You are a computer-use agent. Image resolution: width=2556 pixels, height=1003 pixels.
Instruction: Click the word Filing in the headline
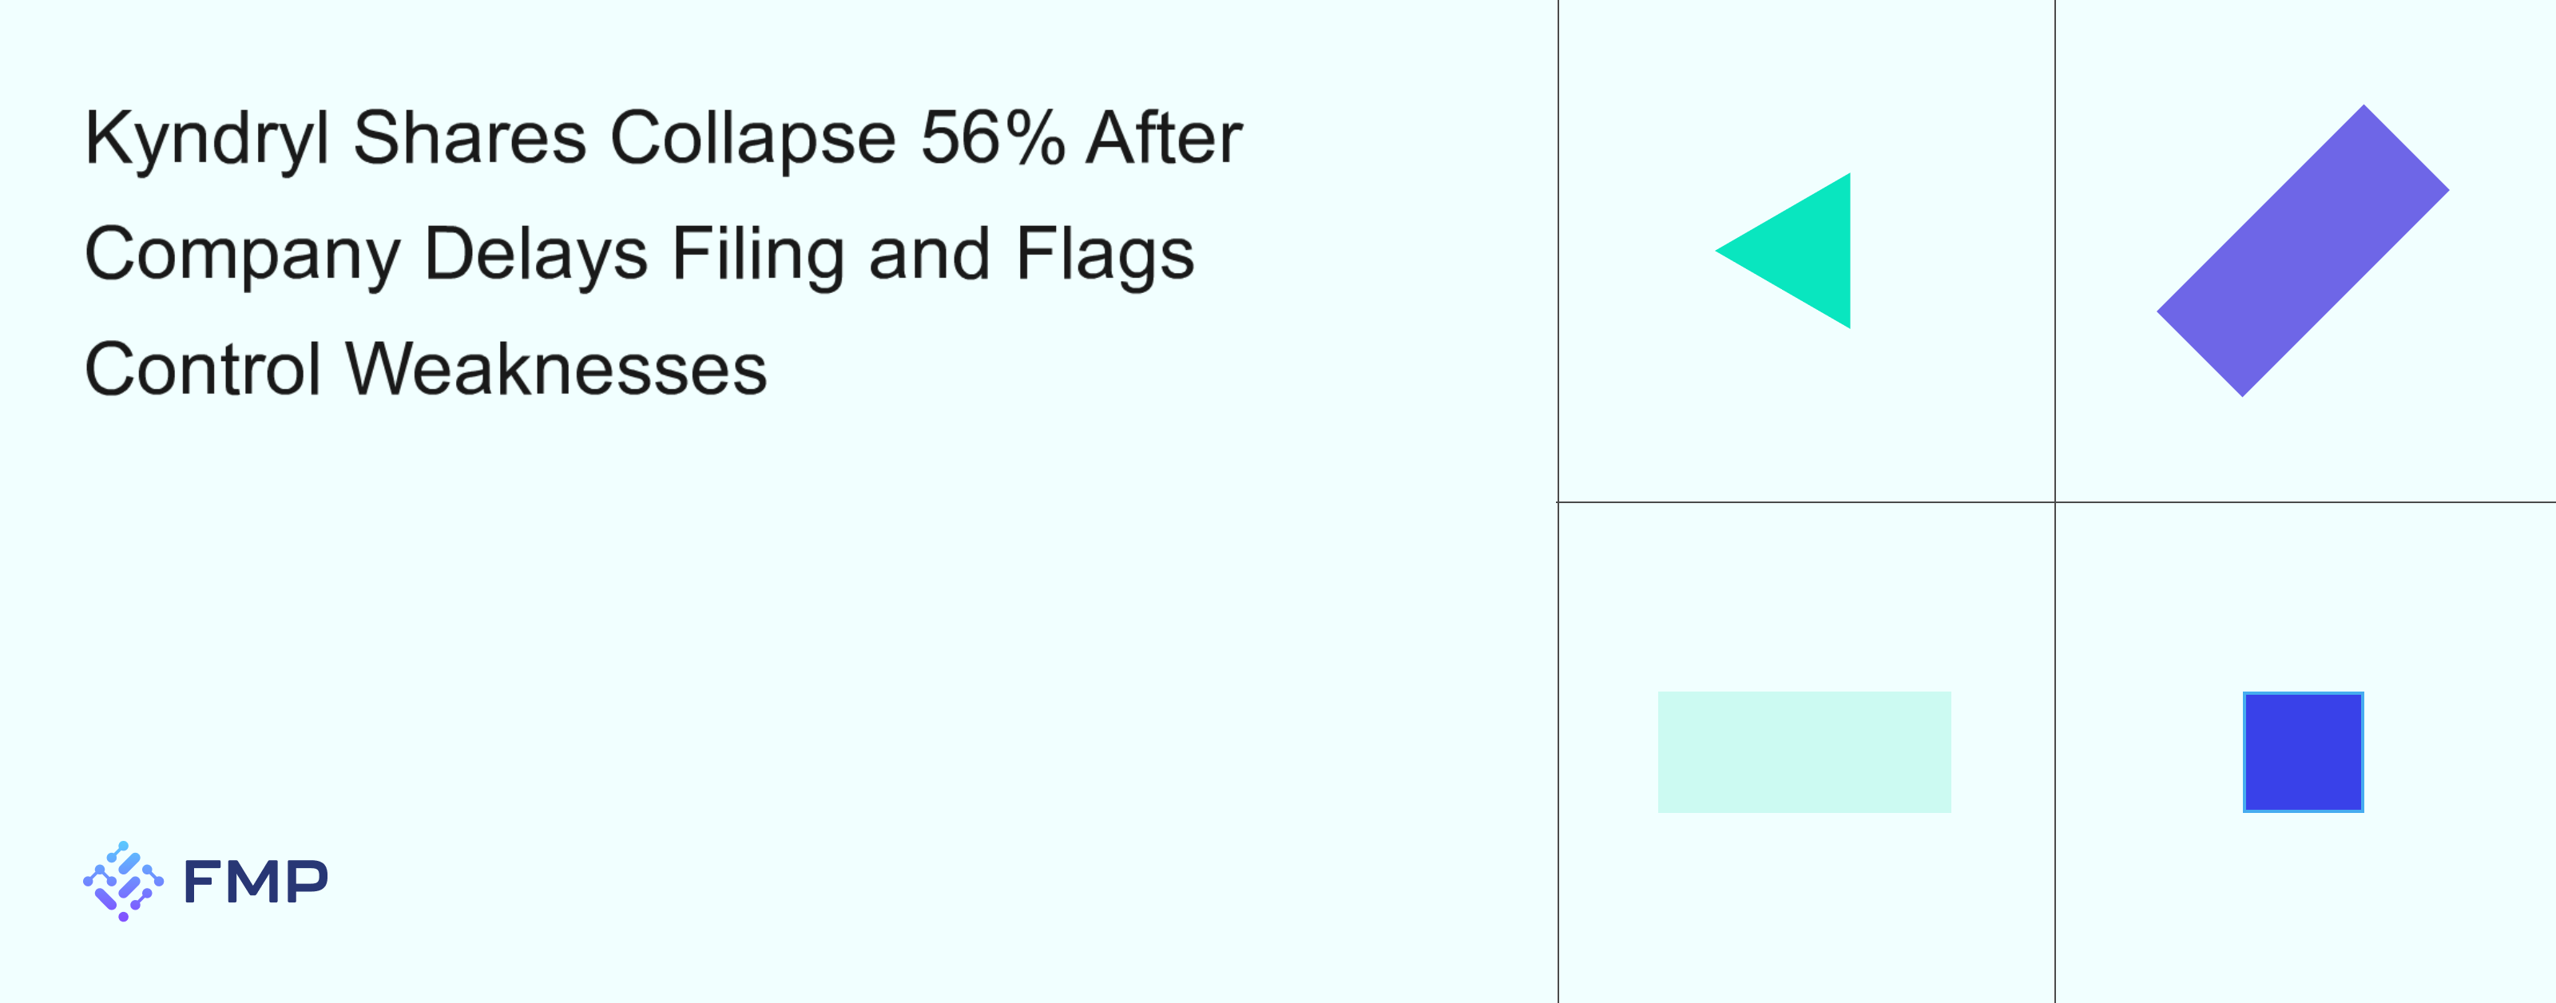(757, 255)
